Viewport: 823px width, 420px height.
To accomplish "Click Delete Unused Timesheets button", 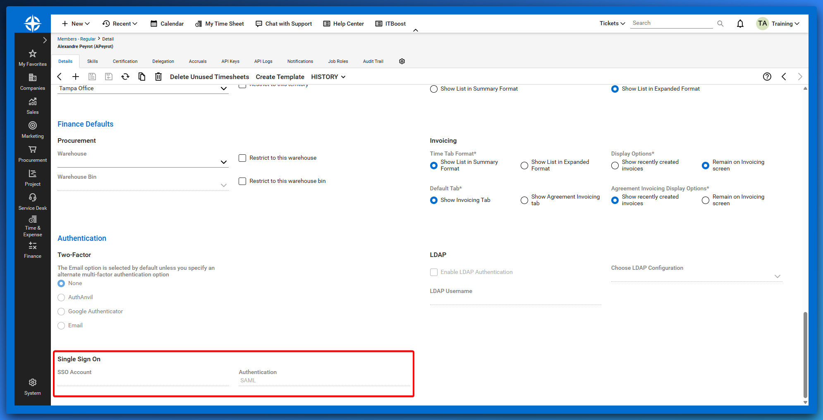I will click(x=209, y=77).
